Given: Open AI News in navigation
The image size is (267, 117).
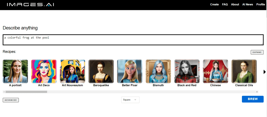Looking at the screenshot, I should [x=248, y=4].
